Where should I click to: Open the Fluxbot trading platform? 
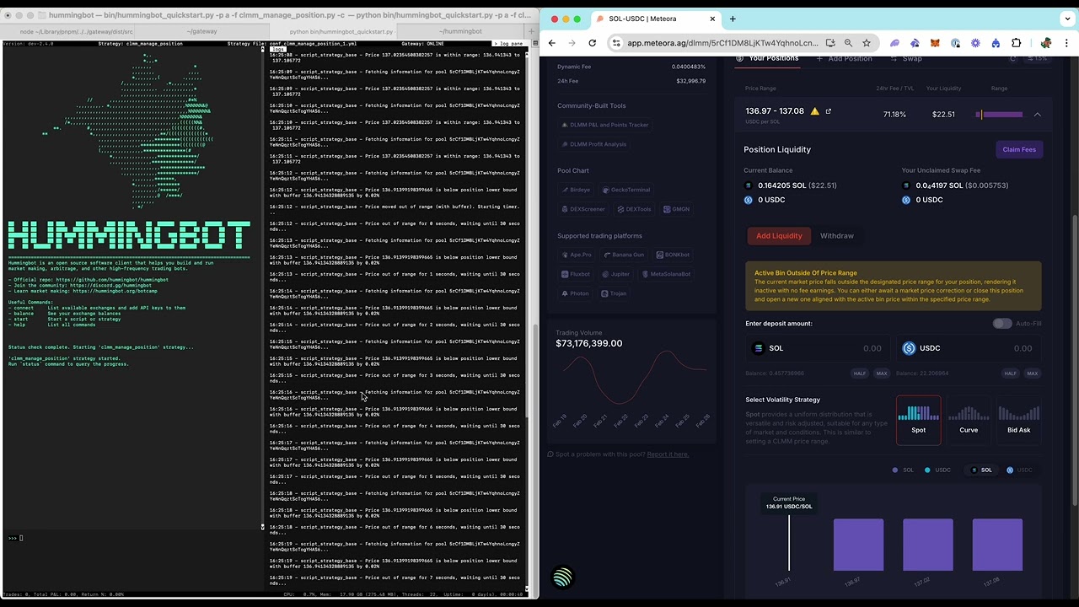576,274
